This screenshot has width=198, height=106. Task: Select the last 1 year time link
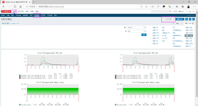click(155, 41)
